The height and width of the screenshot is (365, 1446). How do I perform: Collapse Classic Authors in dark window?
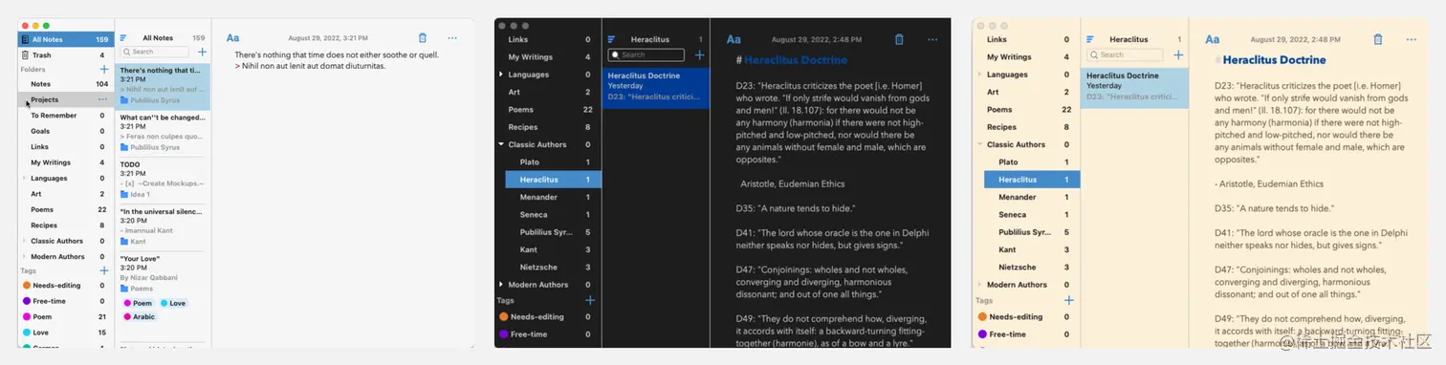click(501, 145)
